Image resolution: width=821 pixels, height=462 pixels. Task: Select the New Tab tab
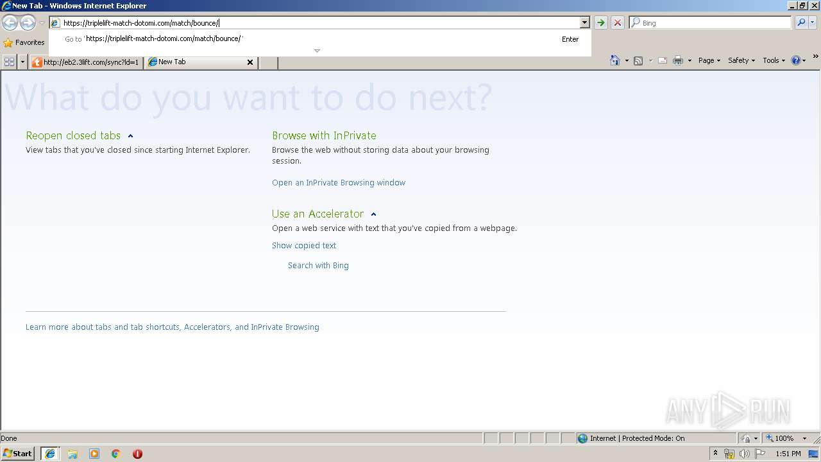(194, 62)
